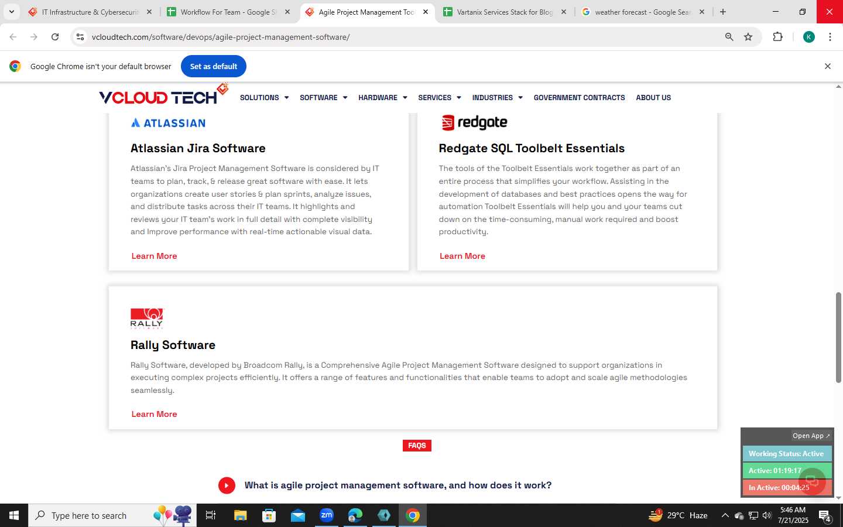Image resolution: width=843 pixels, height=527 pixels.
Task: Click the Active 01:19:17 timer
Action: click(x=787, y=470)
